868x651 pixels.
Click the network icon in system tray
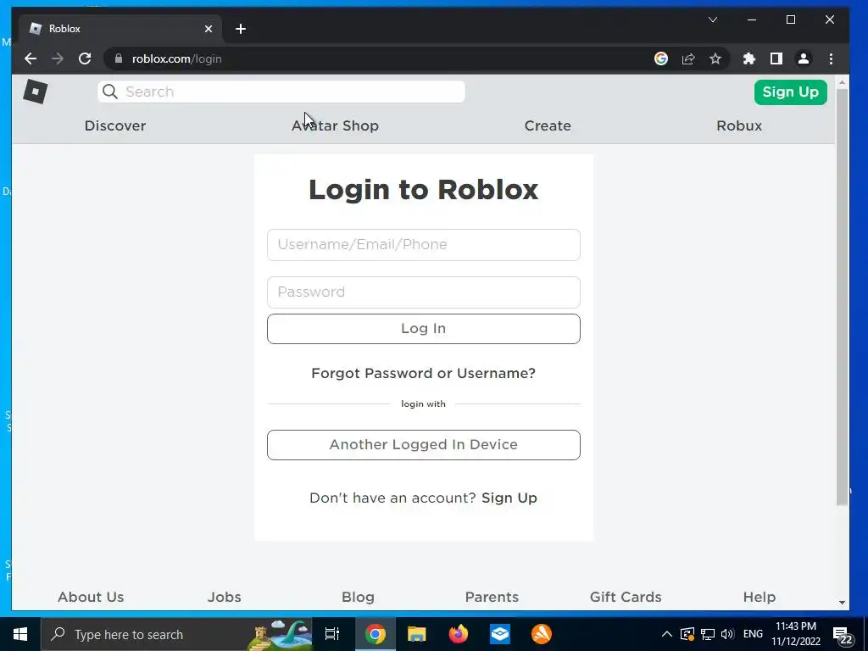coord(708,634)
